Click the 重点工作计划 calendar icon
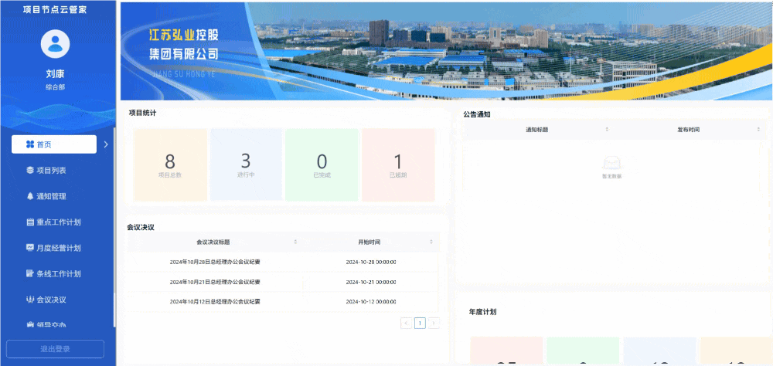This screenshot has height=366, width=773. point(29,222)
